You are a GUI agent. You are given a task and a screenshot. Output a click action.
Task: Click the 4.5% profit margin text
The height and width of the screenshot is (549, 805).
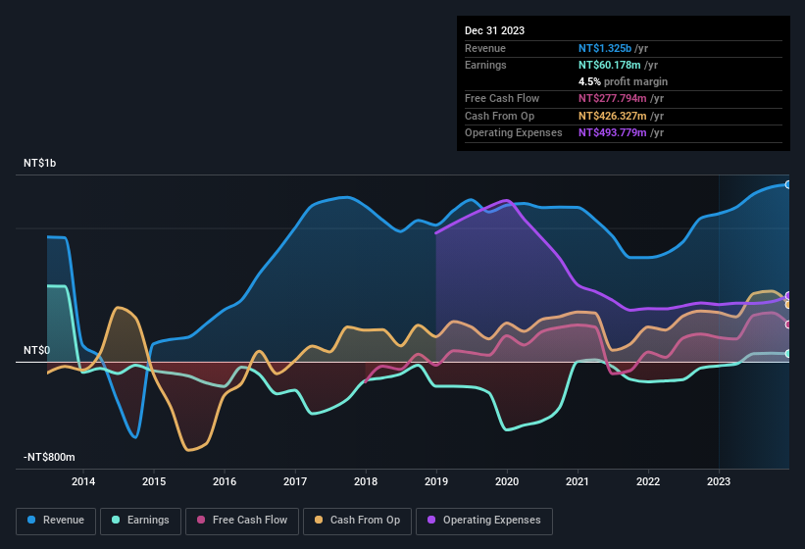[623, 81]
